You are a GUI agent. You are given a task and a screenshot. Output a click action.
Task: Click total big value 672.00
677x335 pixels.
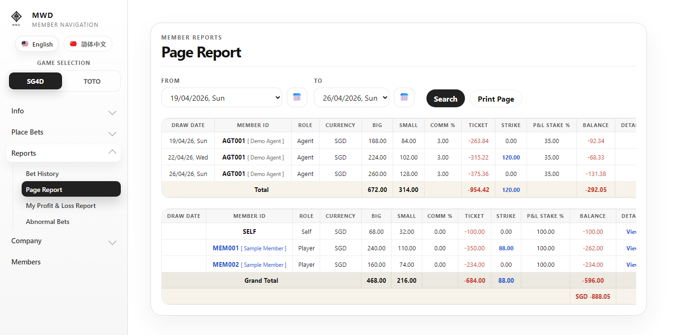tap(377, 190)
